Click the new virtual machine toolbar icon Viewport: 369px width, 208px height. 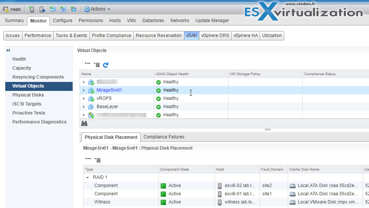53,9
